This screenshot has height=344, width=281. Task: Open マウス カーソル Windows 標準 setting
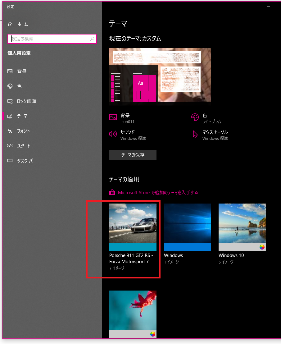(x=210, y=135)
